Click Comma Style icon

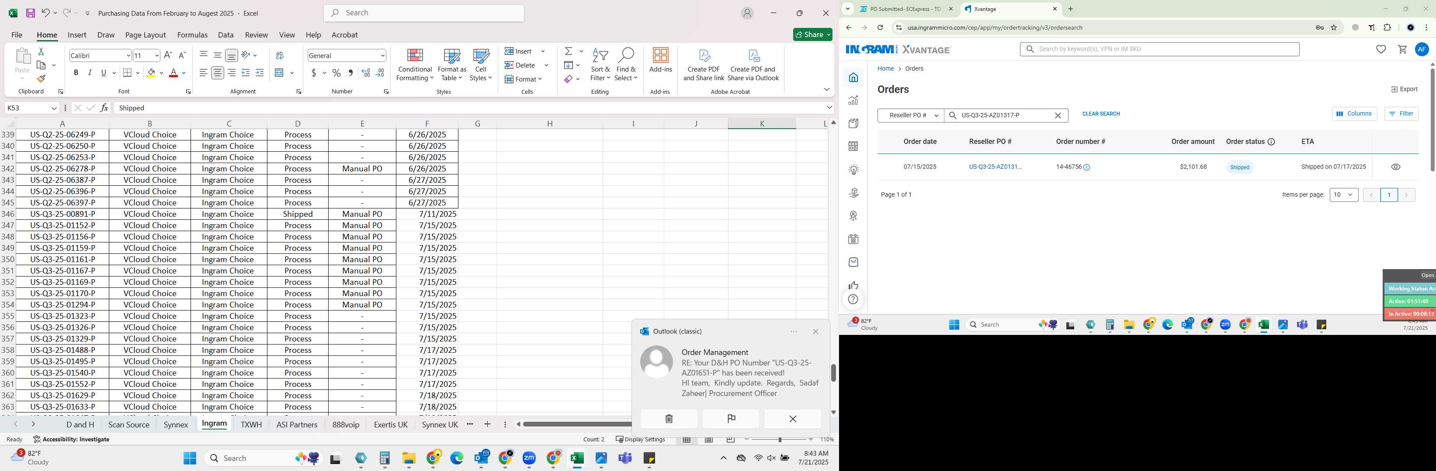350,73
